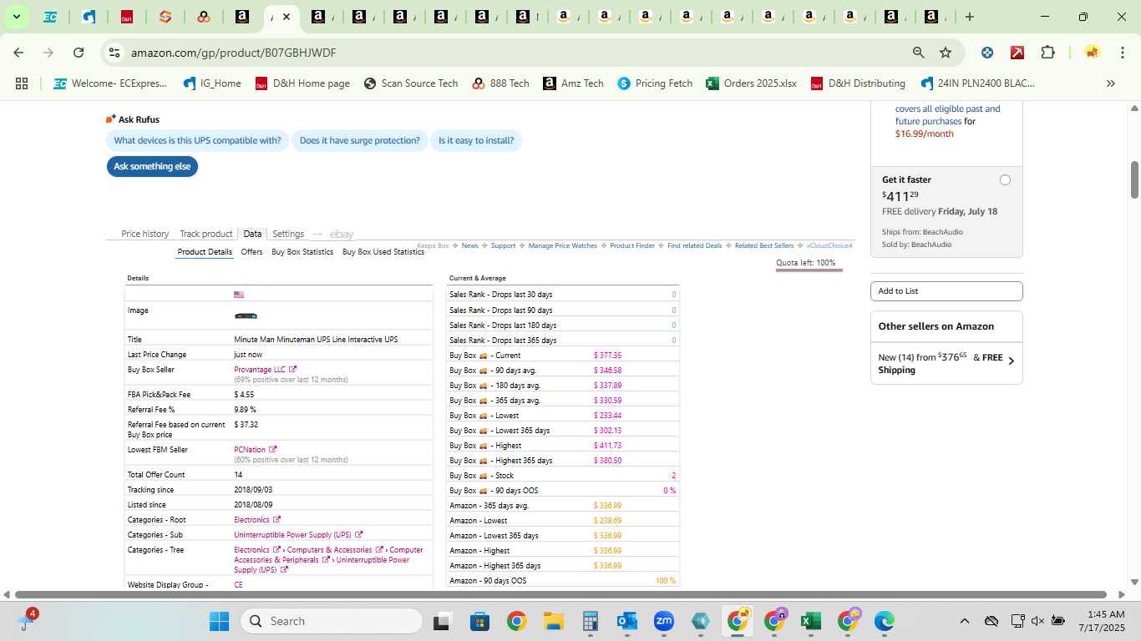The height and width of the screenshot is (641, 1141).
Task: Open the Manage Price Watches link
Action: (563, 246)
